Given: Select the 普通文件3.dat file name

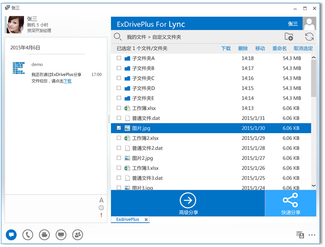Looking at the screenshot, I should tap(147, 178).
